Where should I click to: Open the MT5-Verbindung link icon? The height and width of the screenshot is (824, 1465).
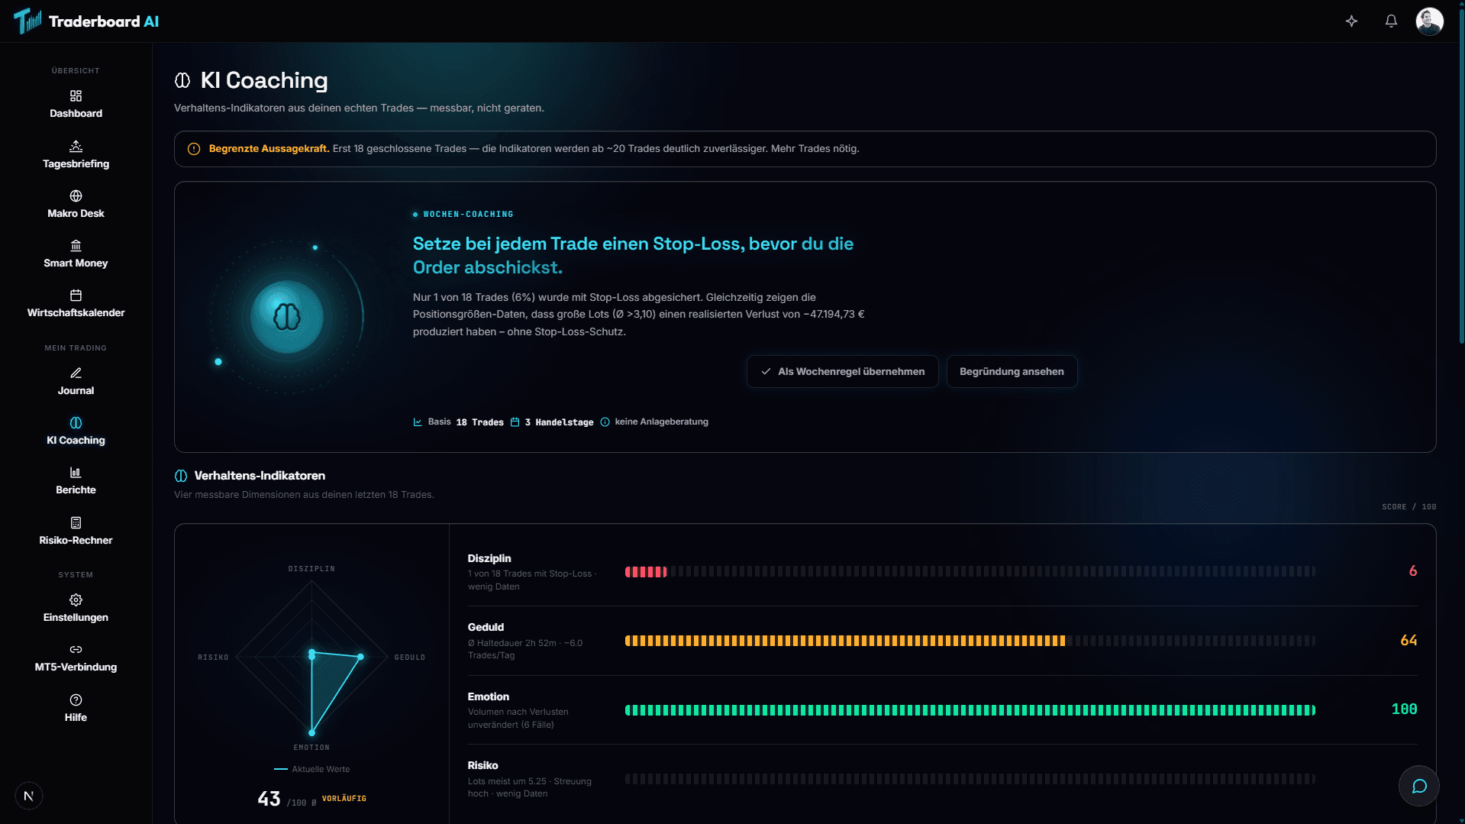76,650
